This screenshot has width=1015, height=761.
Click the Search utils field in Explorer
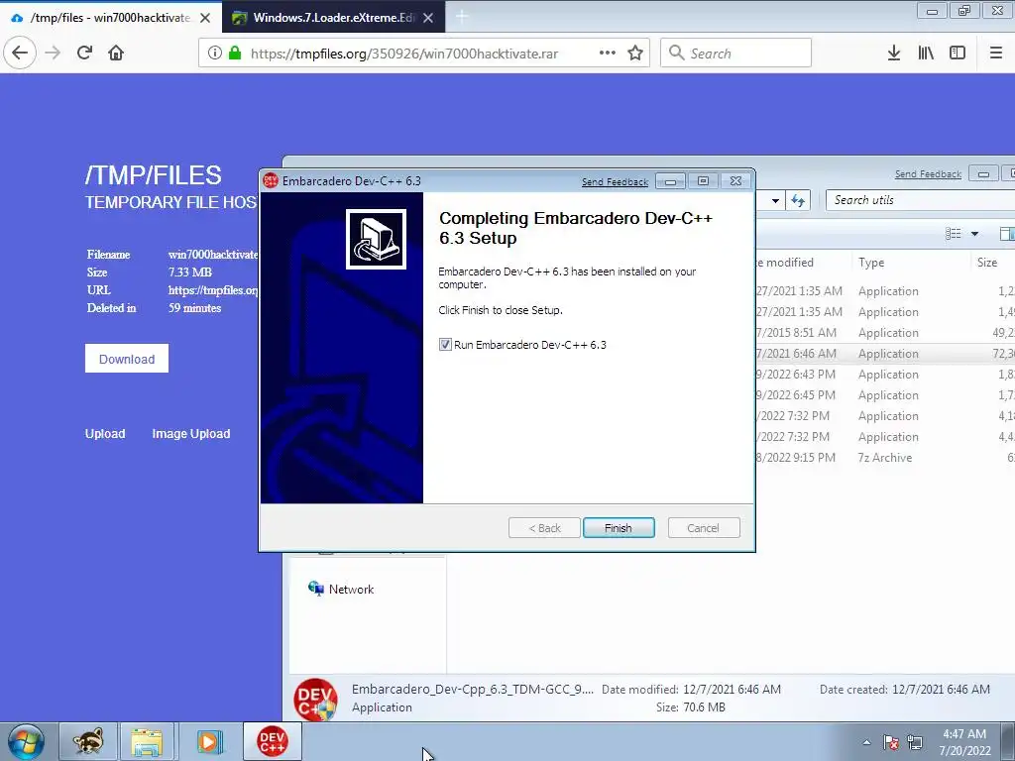(x=920, y=200)
